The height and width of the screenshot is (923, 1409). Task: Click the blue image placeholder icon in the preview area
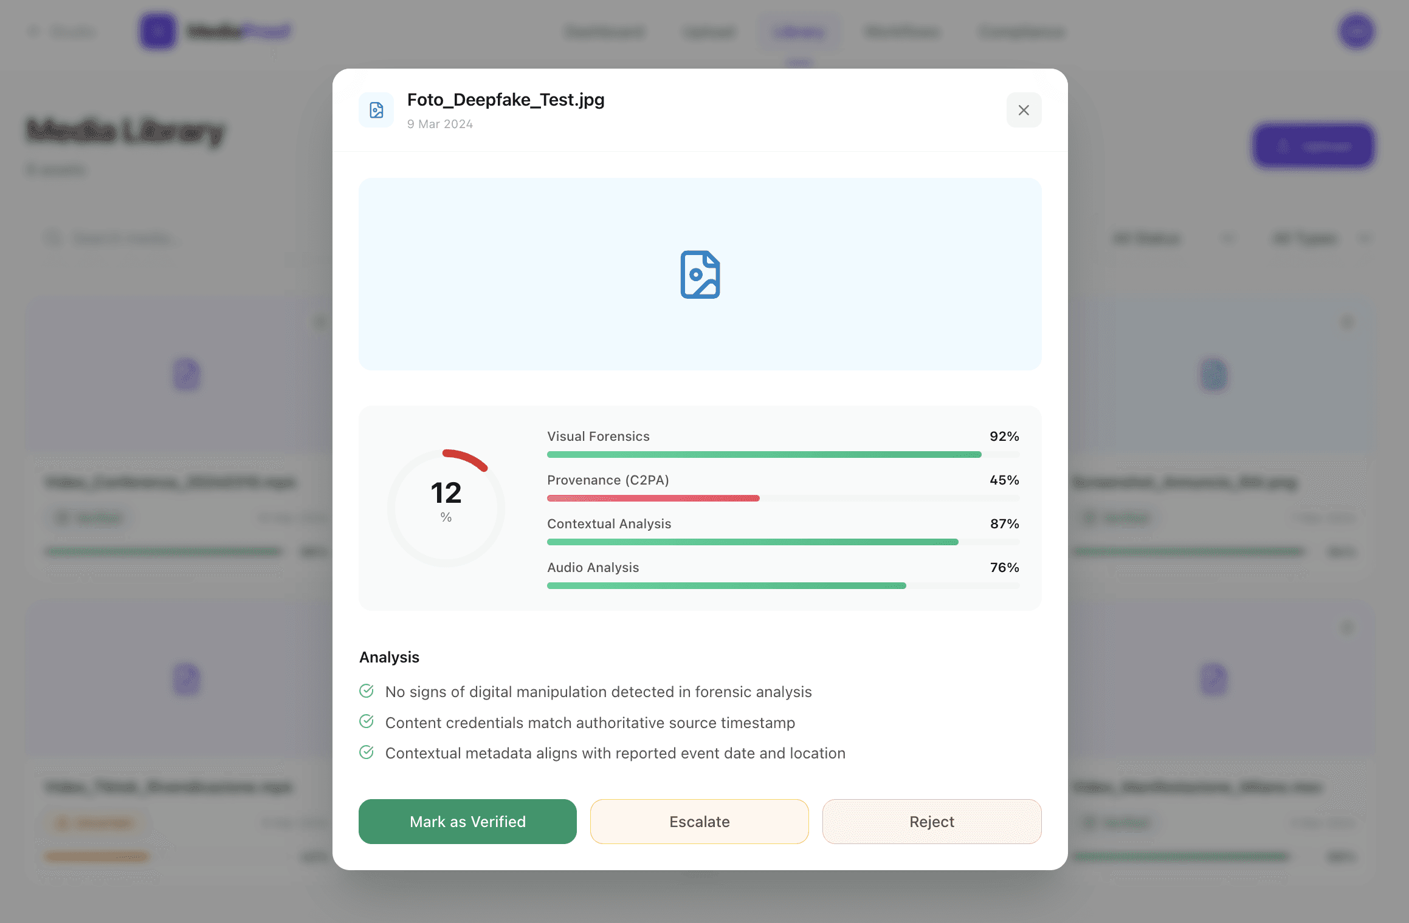700,274
